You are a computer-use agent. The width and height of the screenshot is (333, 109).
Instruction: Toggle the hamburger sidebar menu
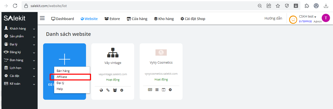pos(42,18)
